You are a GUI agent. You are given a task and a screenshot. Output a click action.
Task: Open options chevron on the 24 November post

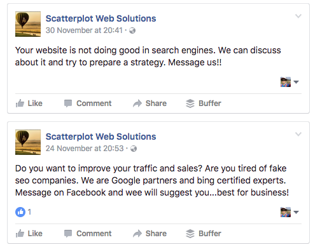pos(298,134)
